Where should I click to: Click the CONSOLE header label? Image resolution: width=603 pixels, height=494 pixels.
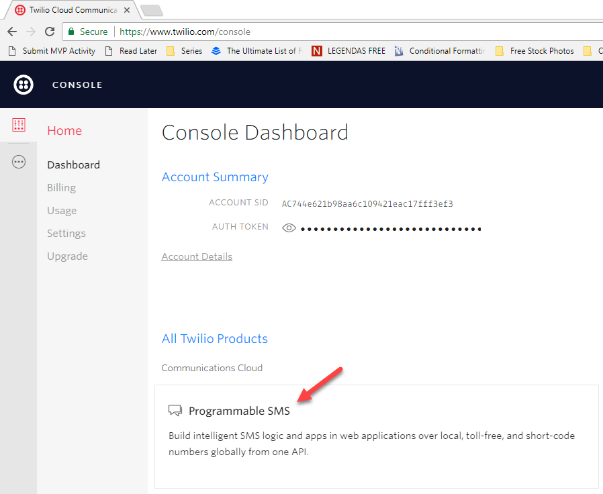pyautogui.click(x=77, y=85)
